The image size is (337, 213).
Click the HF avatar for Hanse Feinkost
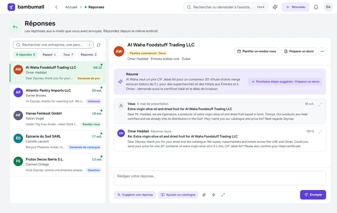pyautogui.click(x=18, y=115)
